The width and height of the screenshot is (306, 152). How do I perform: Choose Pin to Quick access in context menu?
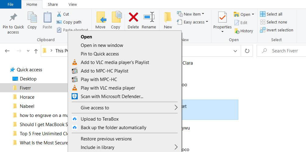pos(125,54)
